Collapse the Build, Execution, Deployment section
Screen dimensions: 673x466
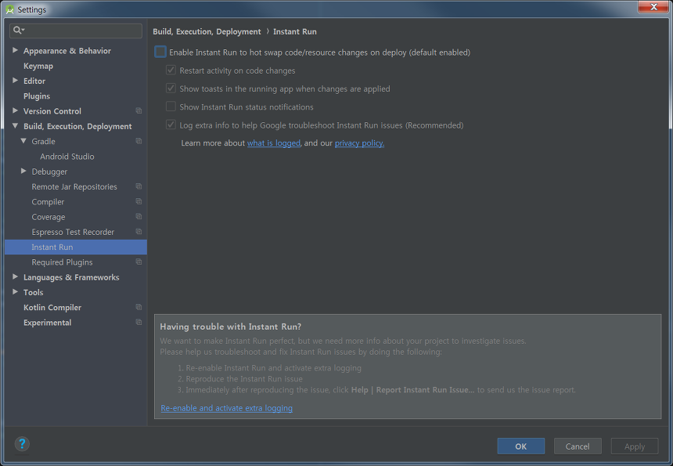click(15, 126)
